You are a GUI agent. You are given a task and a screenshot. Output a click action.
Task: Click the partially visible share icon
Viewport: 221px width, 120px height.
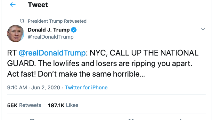coord(181,119)
